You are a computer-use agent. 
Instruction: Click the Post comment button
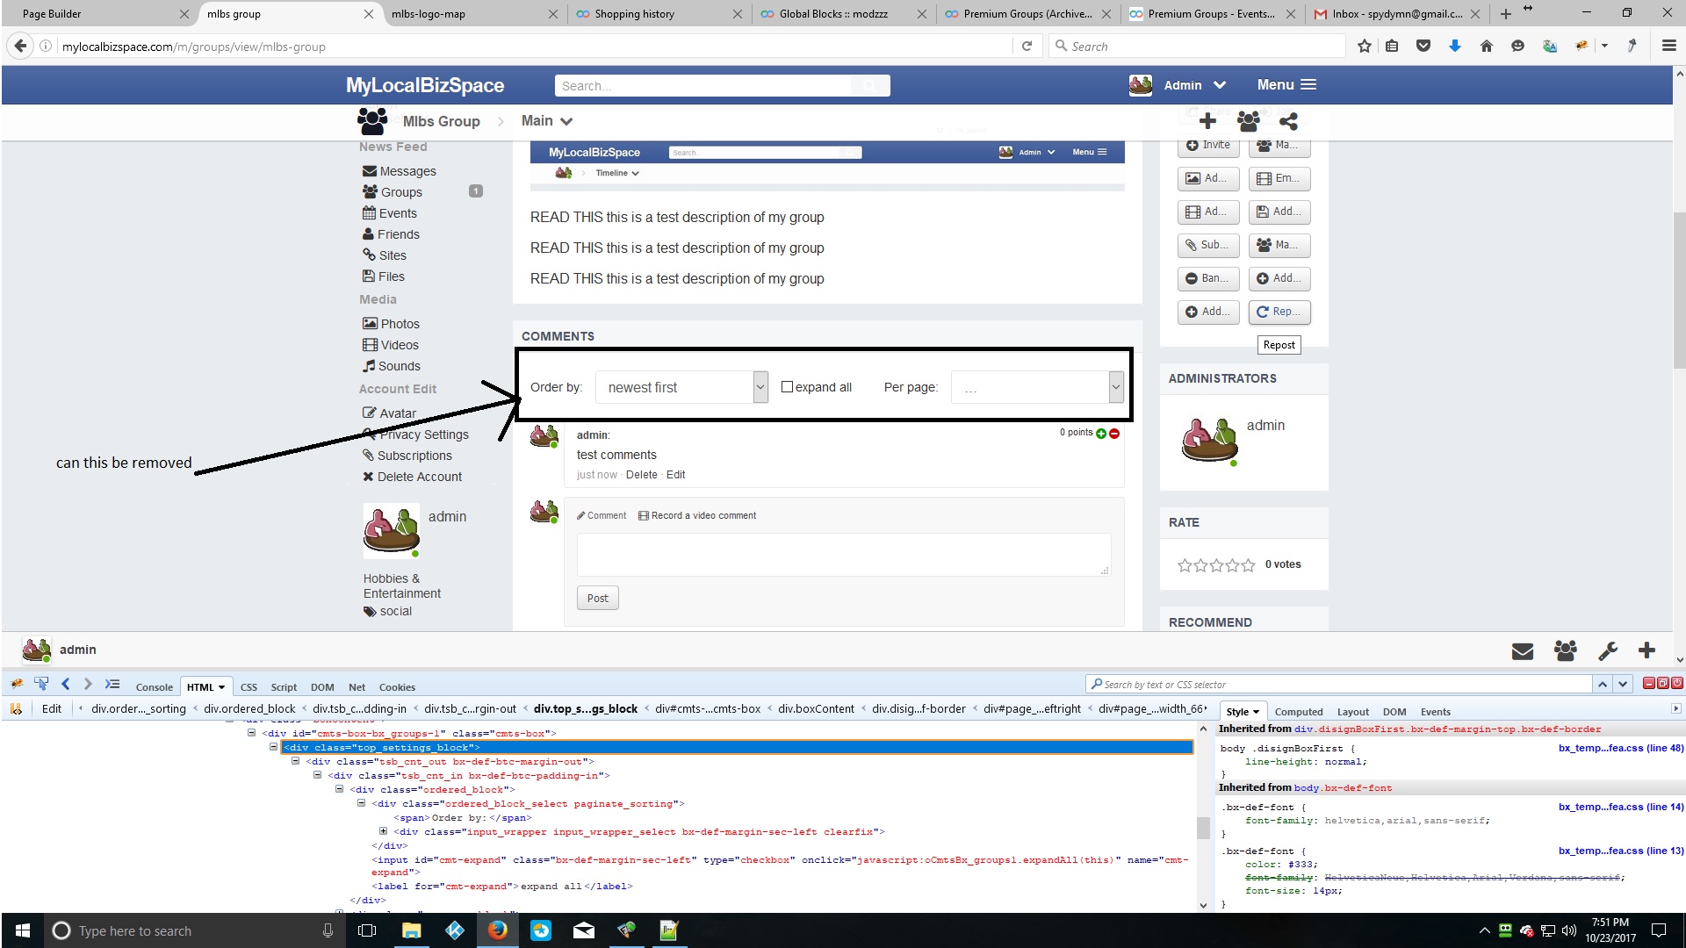pyautogui.click(x=597, y=598)
